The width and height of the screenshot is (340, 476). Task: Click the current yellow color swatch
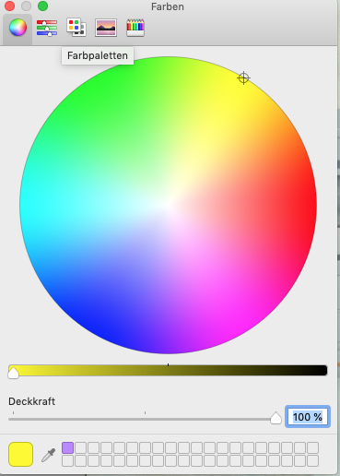tap(21, 455)
